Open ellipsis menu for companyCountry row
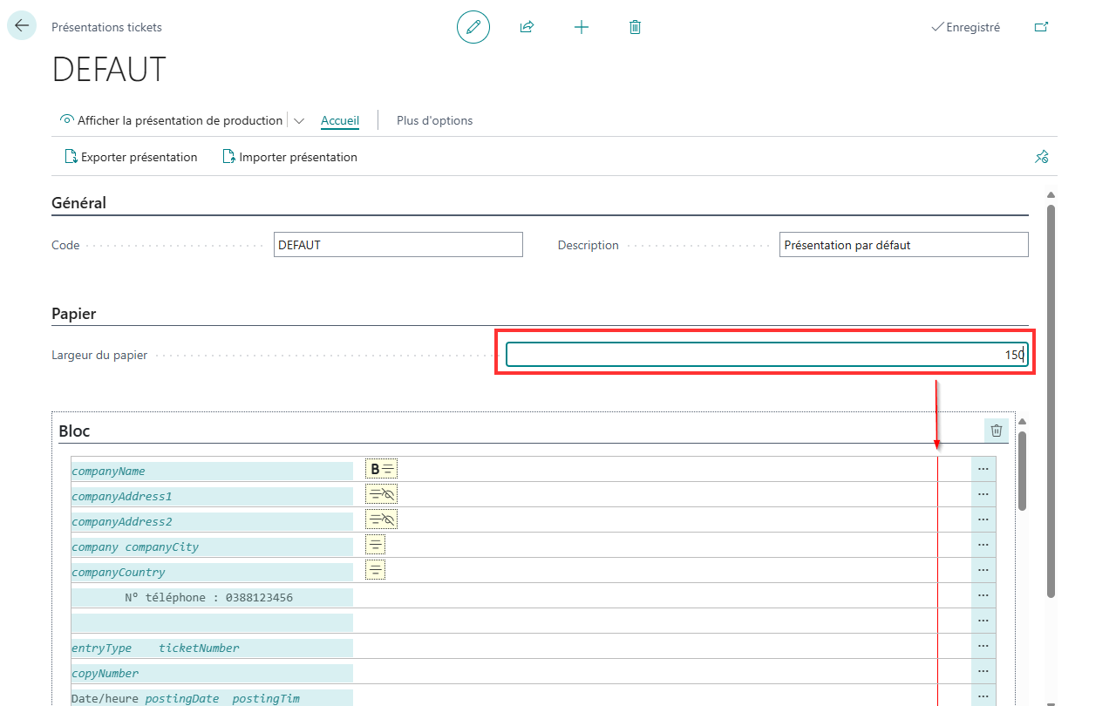The image size is (1116, 706). click(x=983, y=570)
